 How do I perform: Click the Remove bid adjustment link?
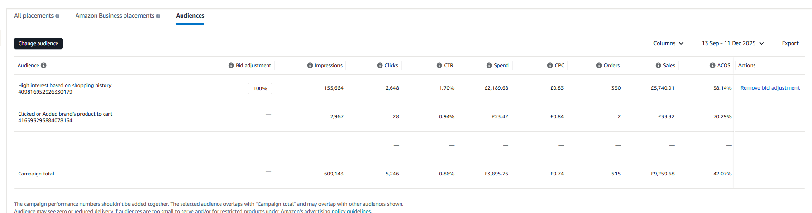770,88
